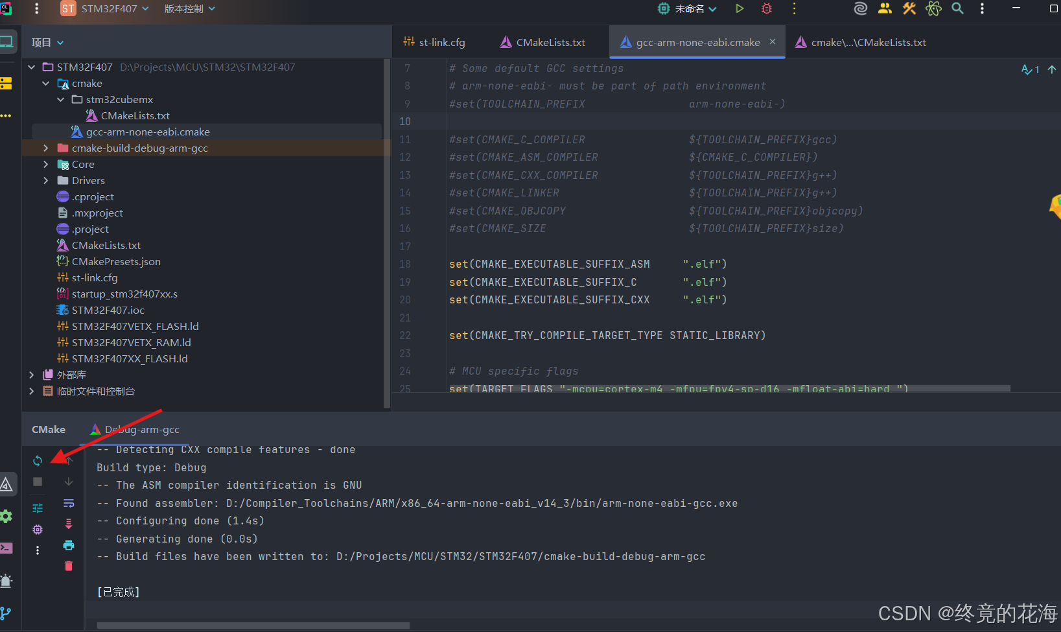
Task: Open more run actions yellow dots
Action: [794, 8]
